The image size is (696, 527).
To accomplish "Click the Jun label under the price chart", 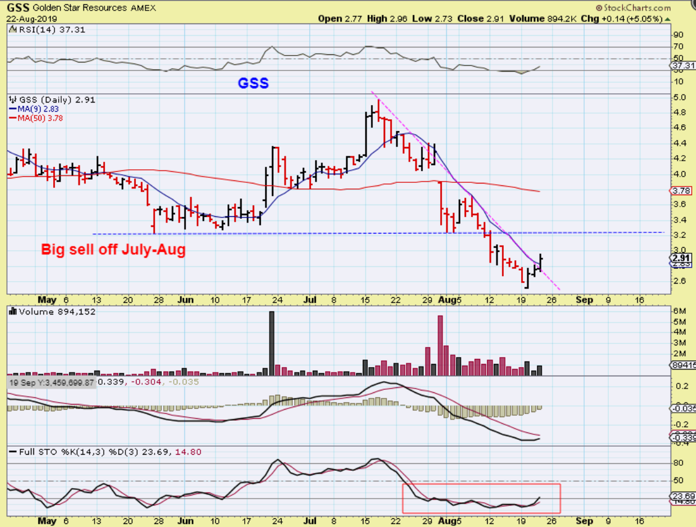I will (x=185, y=300).
